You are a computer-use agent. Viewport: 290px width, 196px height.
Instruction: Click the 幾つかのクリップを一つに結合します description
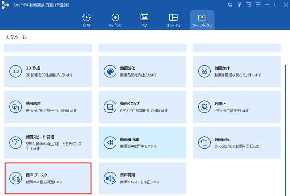point(51,111)
